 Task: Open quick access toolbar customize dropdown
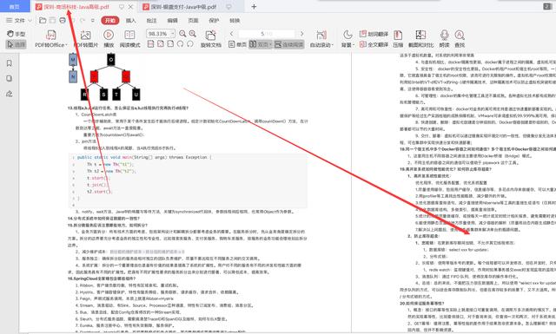[x=93, y=21]
